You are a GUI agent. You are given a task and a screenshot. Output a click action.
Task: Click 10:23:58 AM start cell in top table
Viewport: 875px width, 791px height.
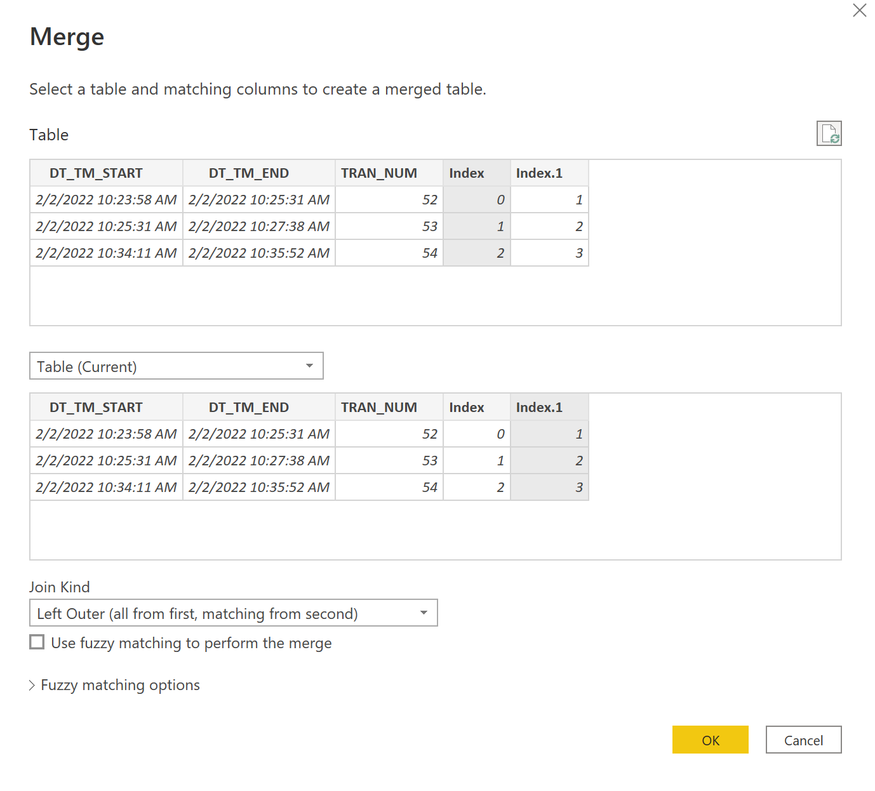click(x=107, y=200)
